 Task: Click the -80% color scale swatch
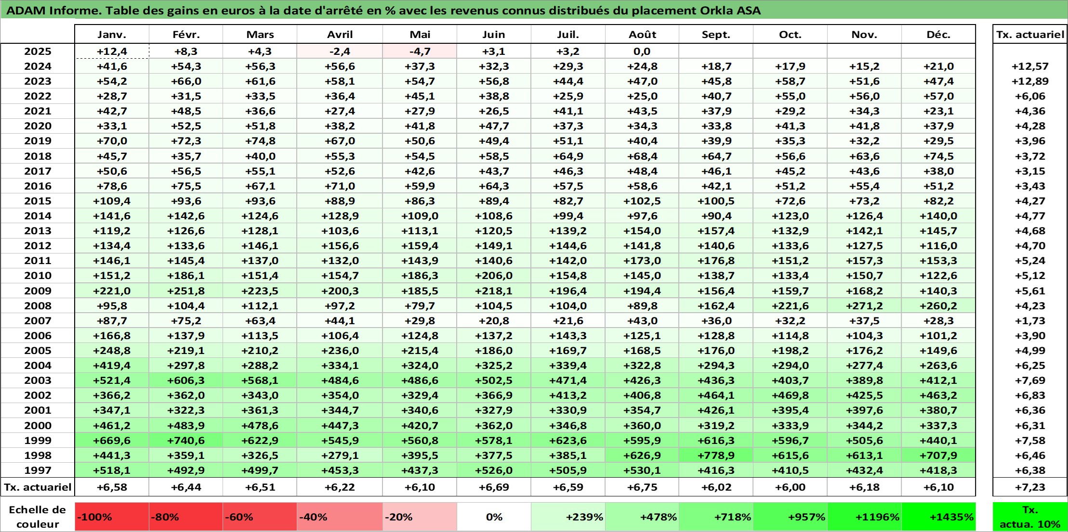tap(186, 517)
